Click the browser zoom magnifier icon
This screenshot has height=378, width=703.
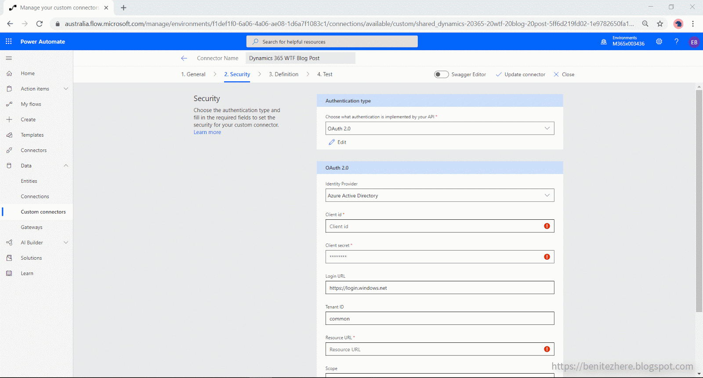[x=645, y=24]
